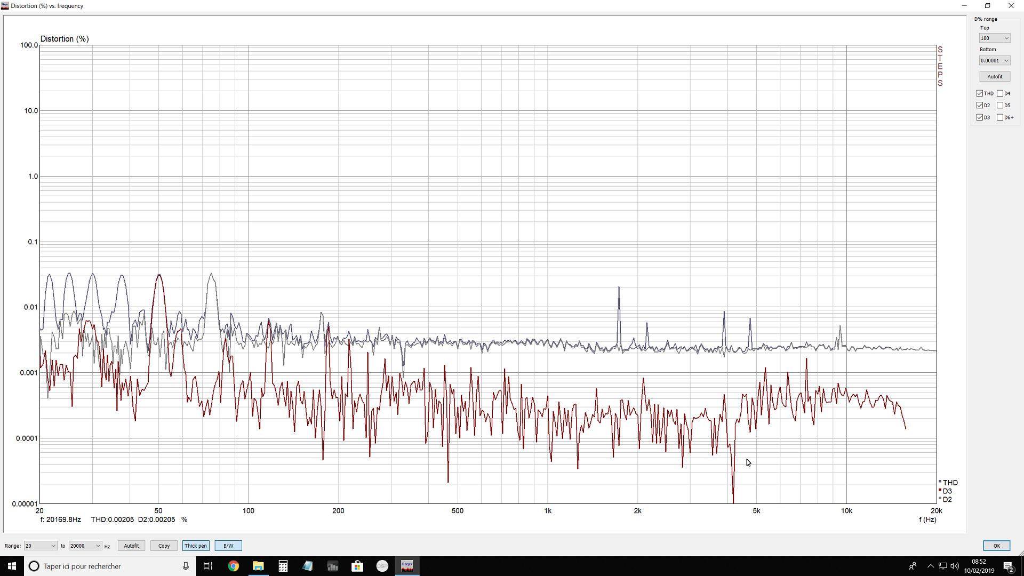Image resolution: width=1024 pixels, height=576 pixels.
Task: Uncheck the D2 harmonic checkbox
Action: tap(980, 105)
